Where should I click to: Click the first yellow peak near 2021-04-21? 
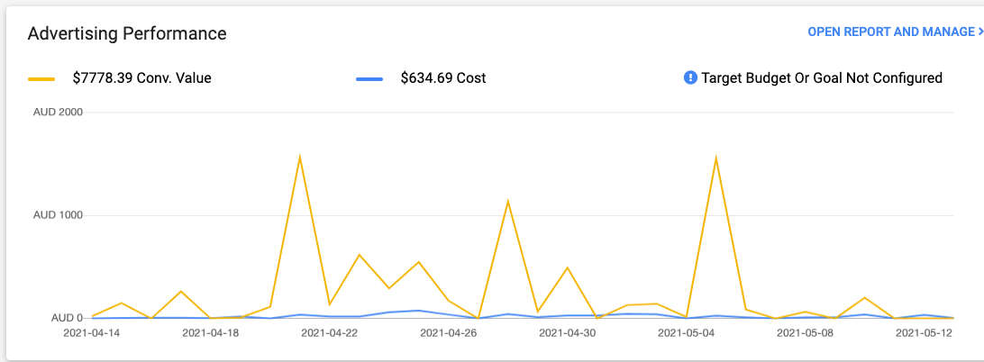click(300, 156)
